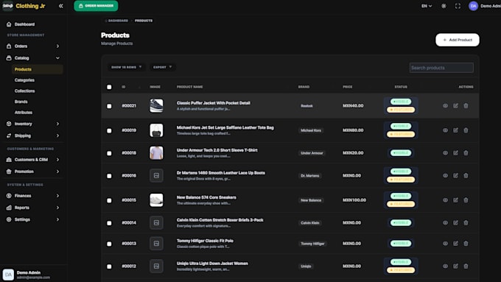The height and width of the screenshot is (282, 501).
Task: Delete Under Armour Tech T-Shirt product
Action: point(466,153)
